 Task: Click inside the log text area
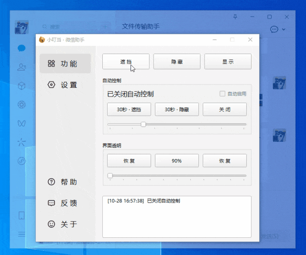coord(177,220)
